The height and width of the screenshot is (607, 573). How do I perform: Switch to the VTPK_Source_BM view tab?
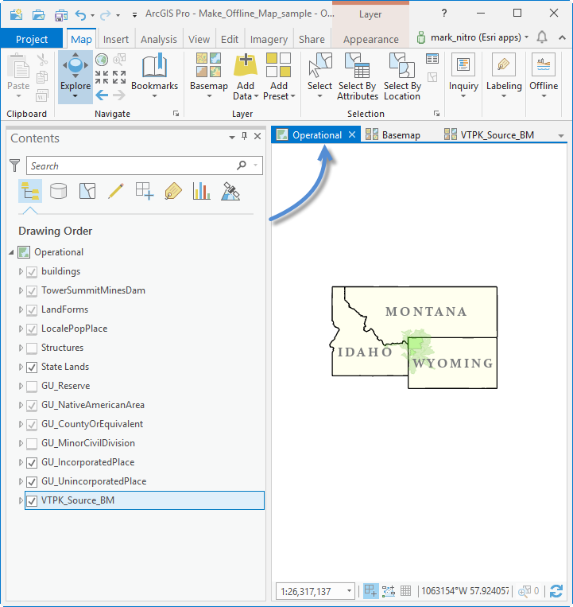[x=490, y=134]
